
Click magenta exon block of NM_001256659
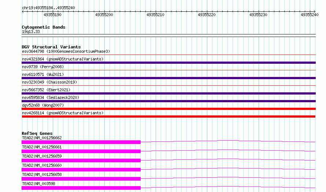[81, 160]
